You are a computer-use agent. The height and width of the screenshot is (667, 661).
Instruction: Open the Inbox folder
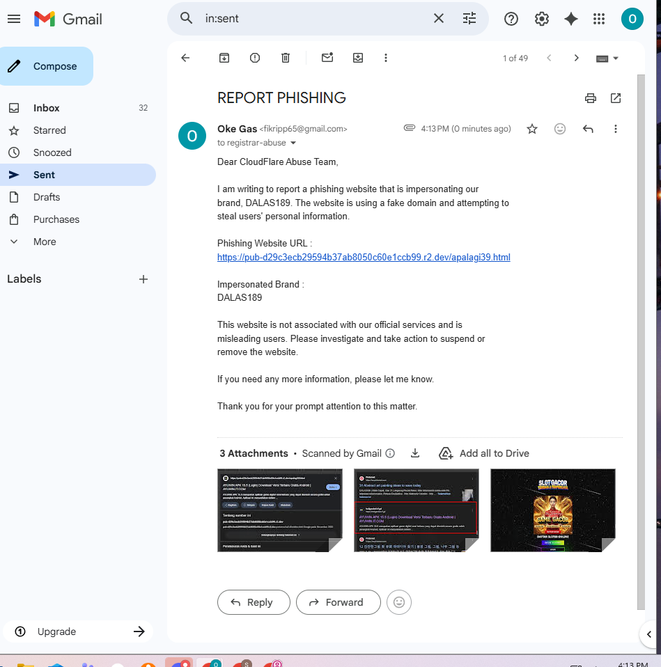coord(78,108)
